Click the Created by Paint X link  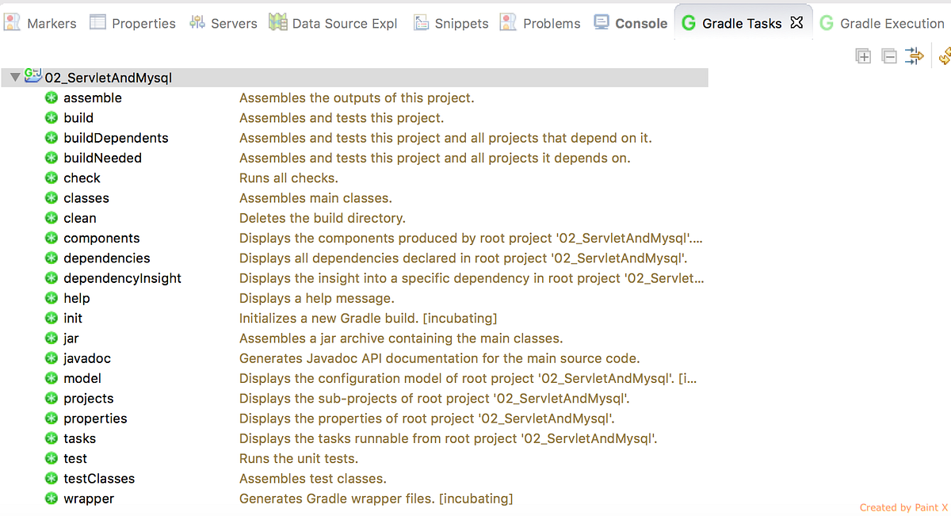(x=903, y=507)
